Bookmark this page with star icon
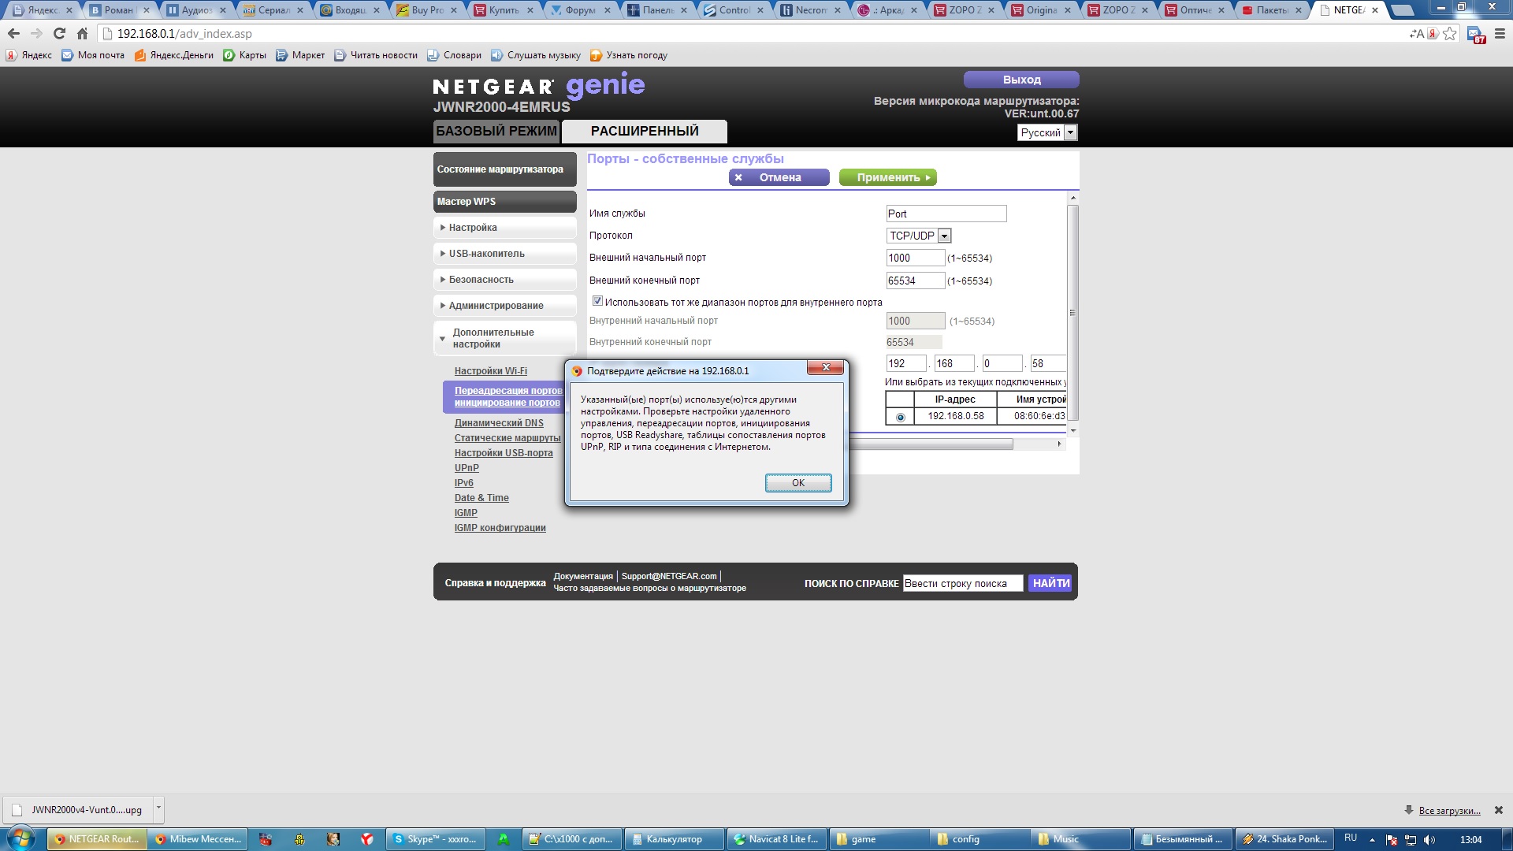Viewport: 1513px width, 851px height. tap(1450, 34)
